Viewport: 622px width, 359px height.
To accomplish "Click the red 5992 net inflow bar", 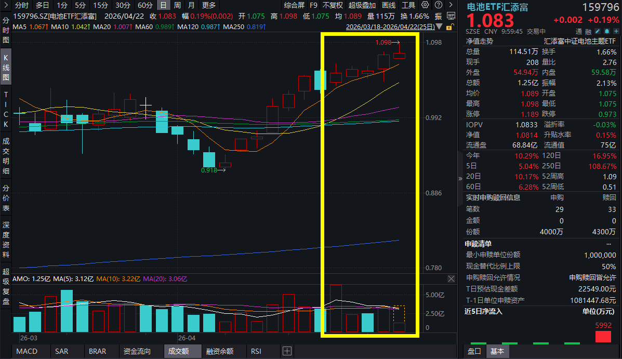I will pyautogui.click(x=603, y=336).
